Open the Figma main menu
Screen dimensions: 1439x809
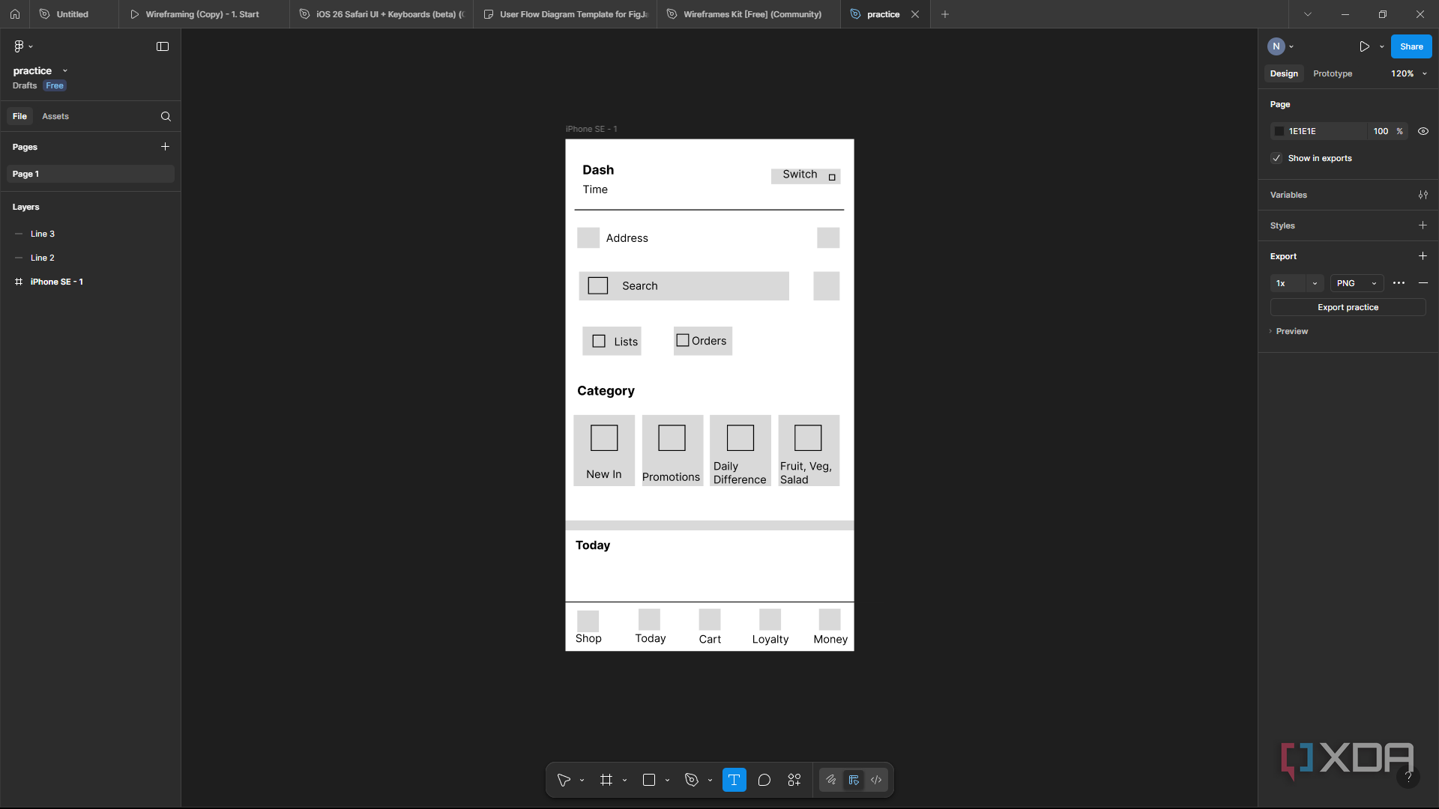coord(23,46)
